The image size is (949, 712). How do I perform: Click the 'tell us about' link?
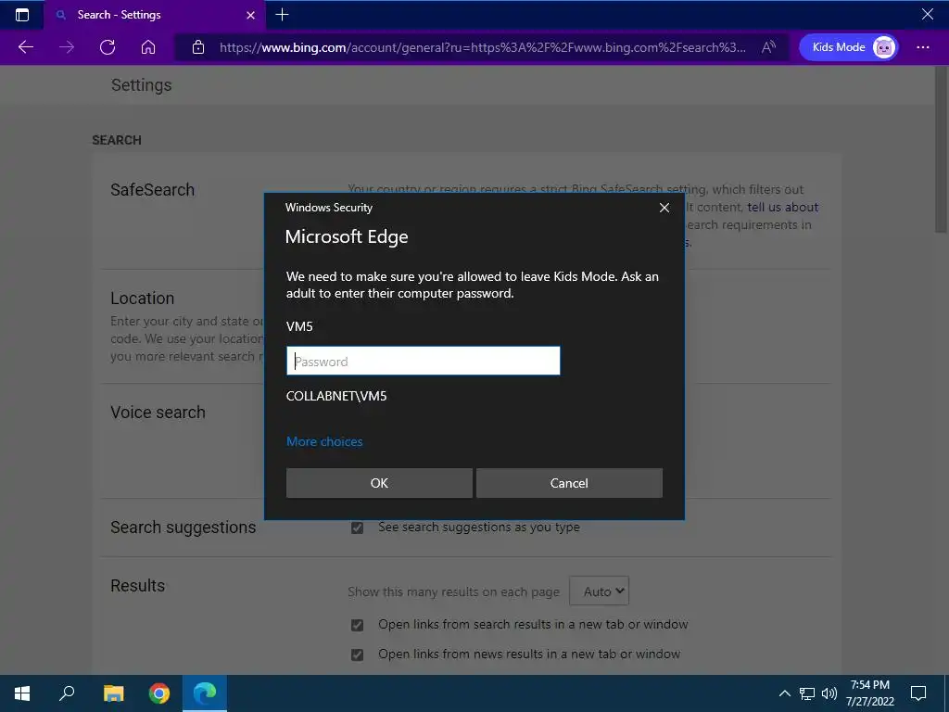click(x=782, y=207)
